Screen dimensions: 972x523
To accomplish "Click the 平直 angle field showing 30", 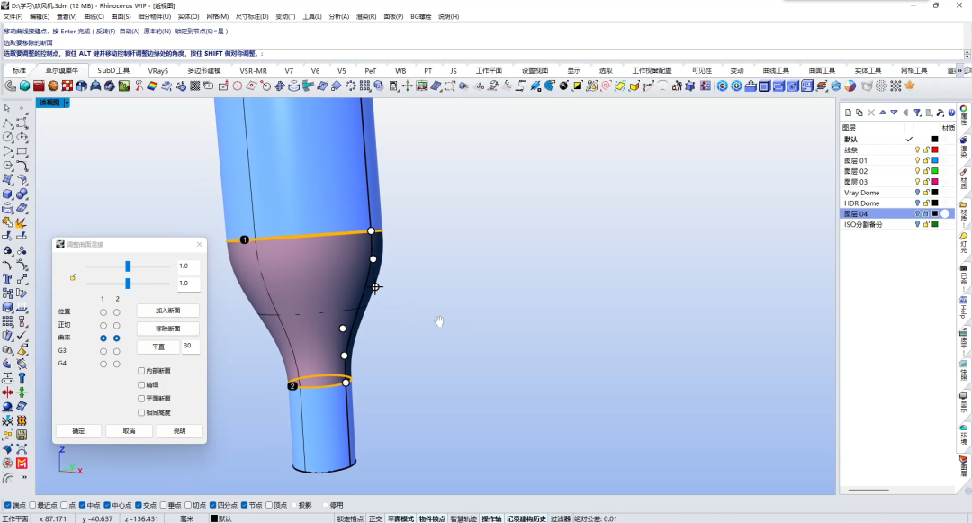I will (x=190, y=347).
